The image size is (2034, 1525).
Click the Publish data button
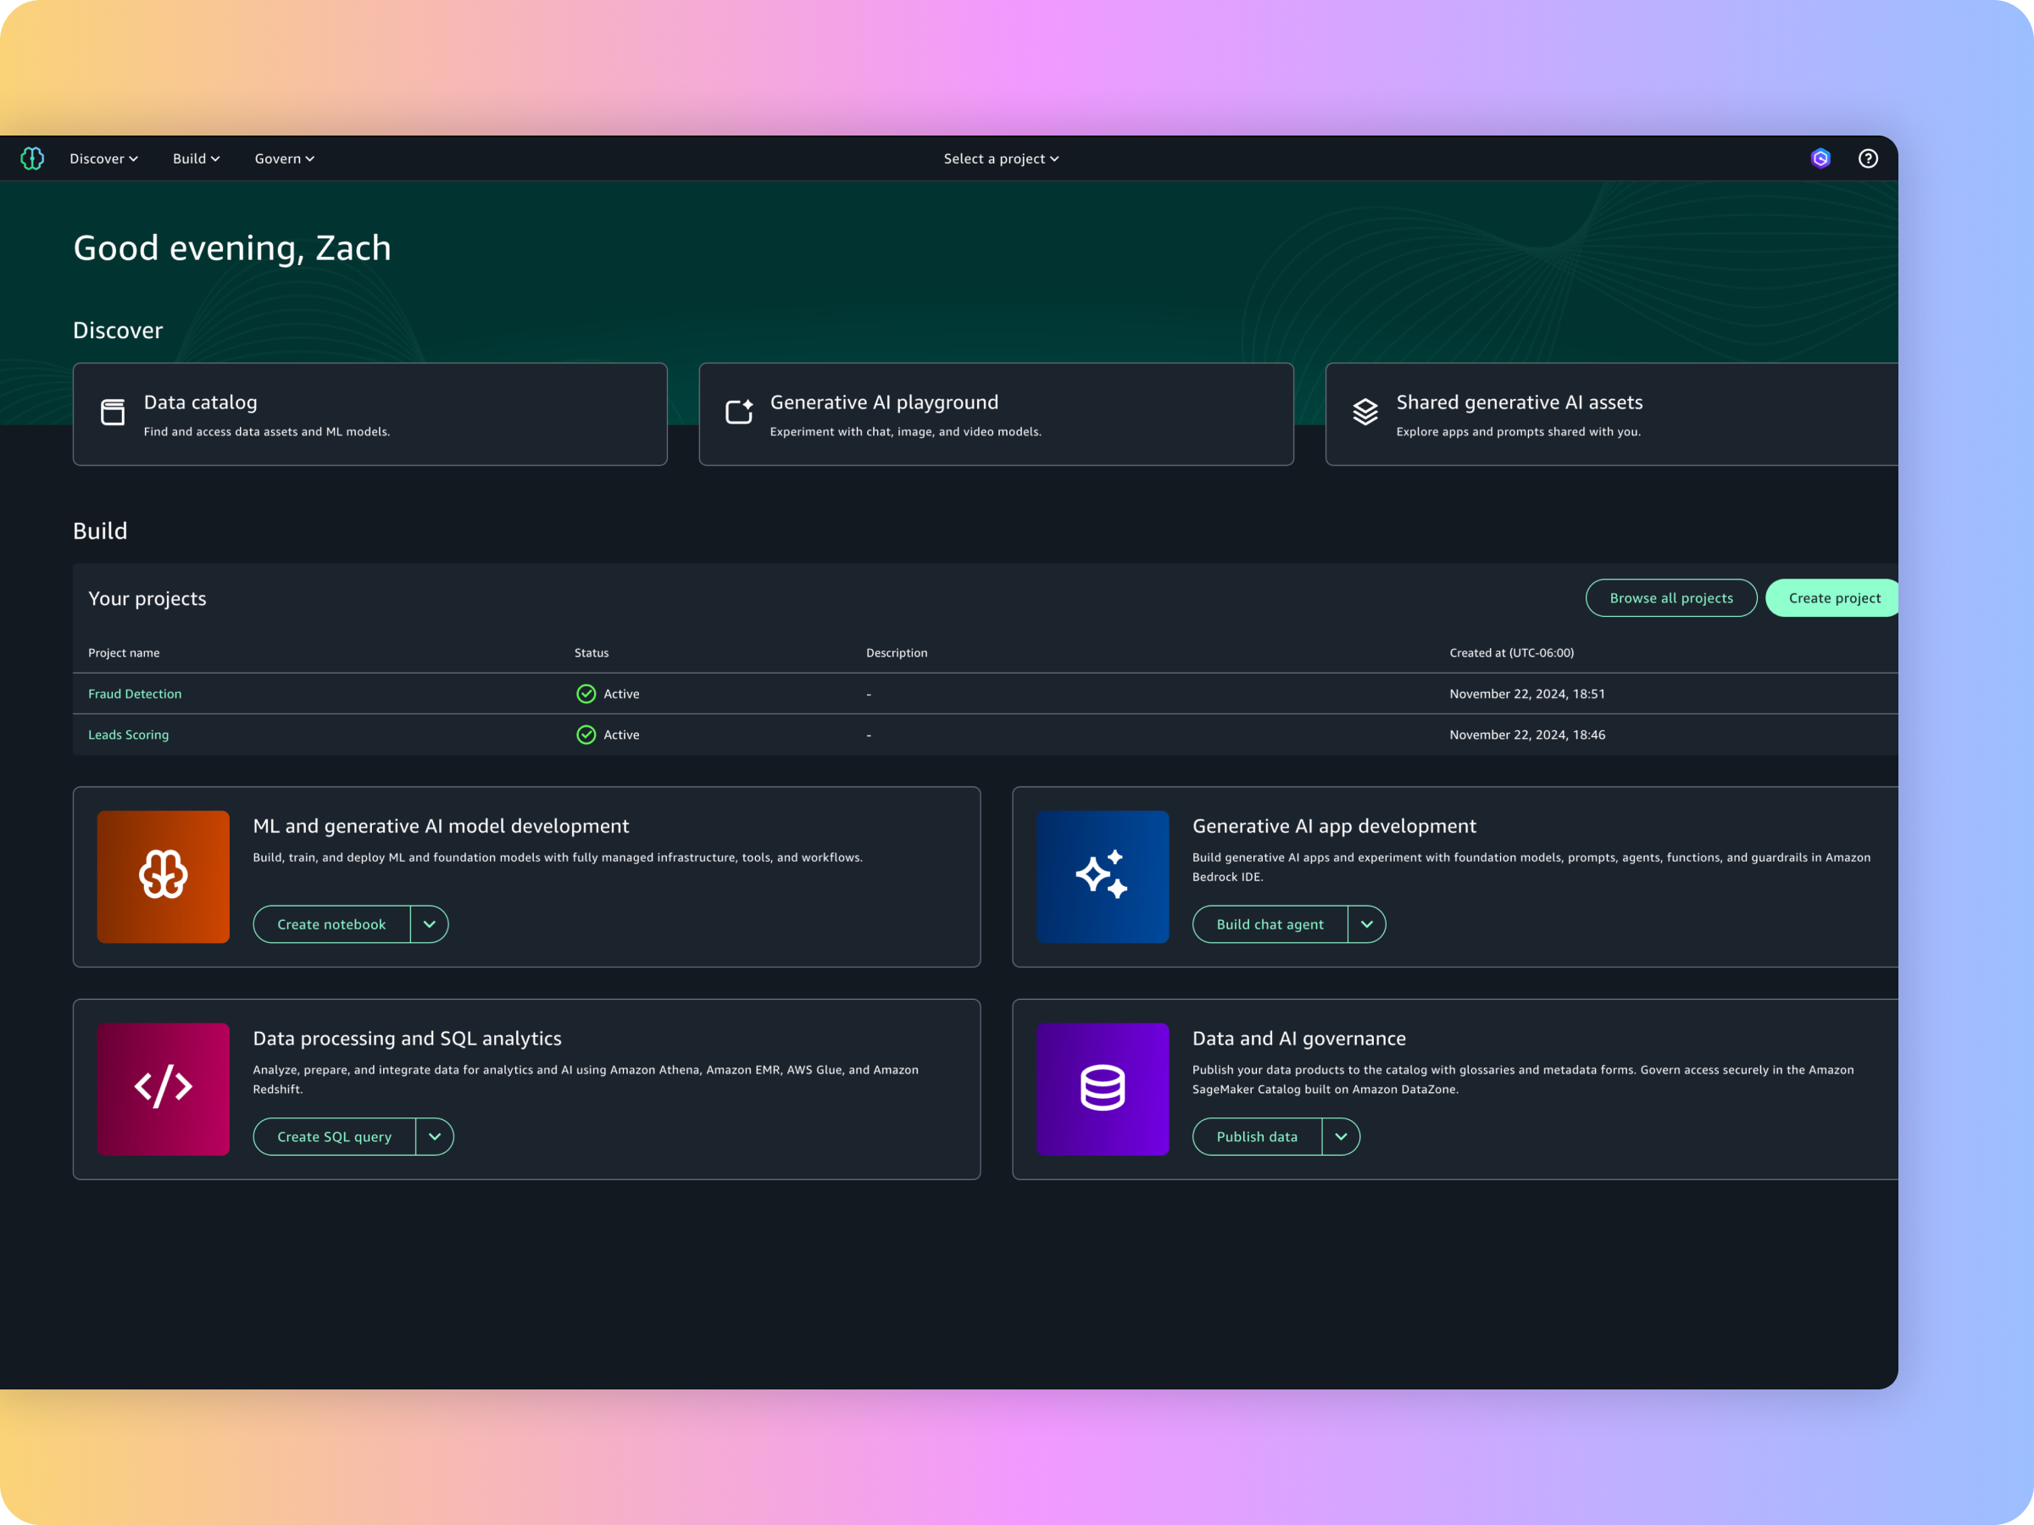click(x=1256, y=1136)
